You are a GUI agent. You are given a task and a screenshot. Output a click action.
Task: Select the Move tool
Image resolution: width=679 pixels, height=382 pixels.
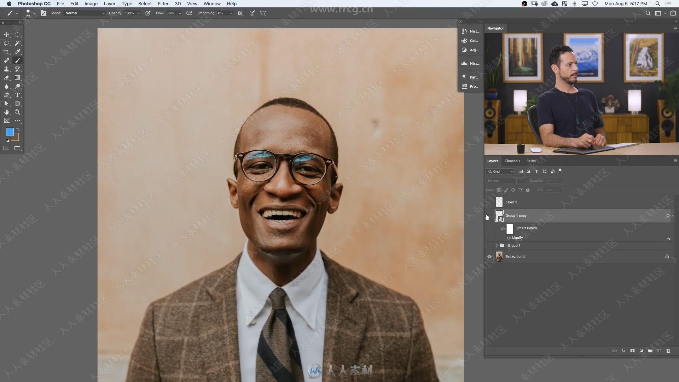6,35
